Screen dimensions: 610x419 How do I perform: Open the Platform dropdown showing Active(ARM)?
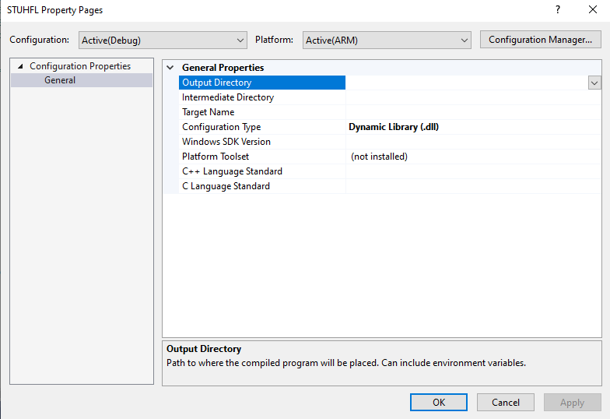click(x=387, y=40)
